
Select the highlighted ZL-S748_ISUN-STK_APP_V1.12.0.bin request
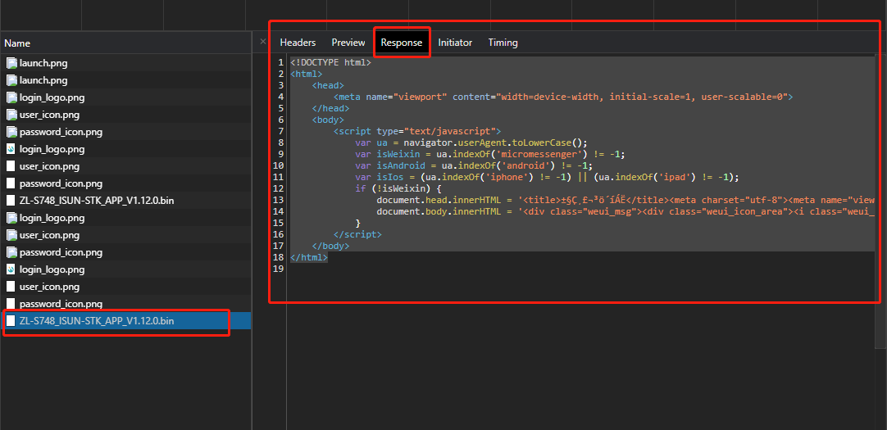[x=125, y=321]
